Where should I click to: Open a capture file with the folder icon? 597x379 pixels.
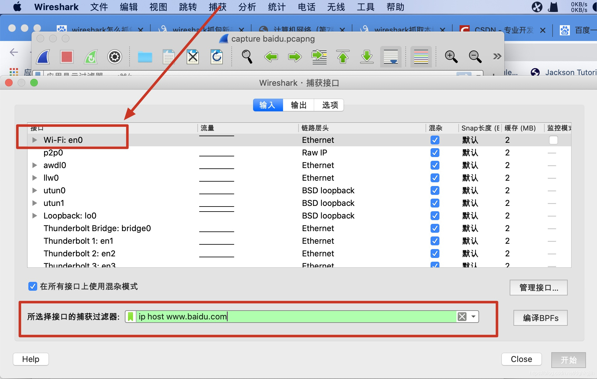145,57
